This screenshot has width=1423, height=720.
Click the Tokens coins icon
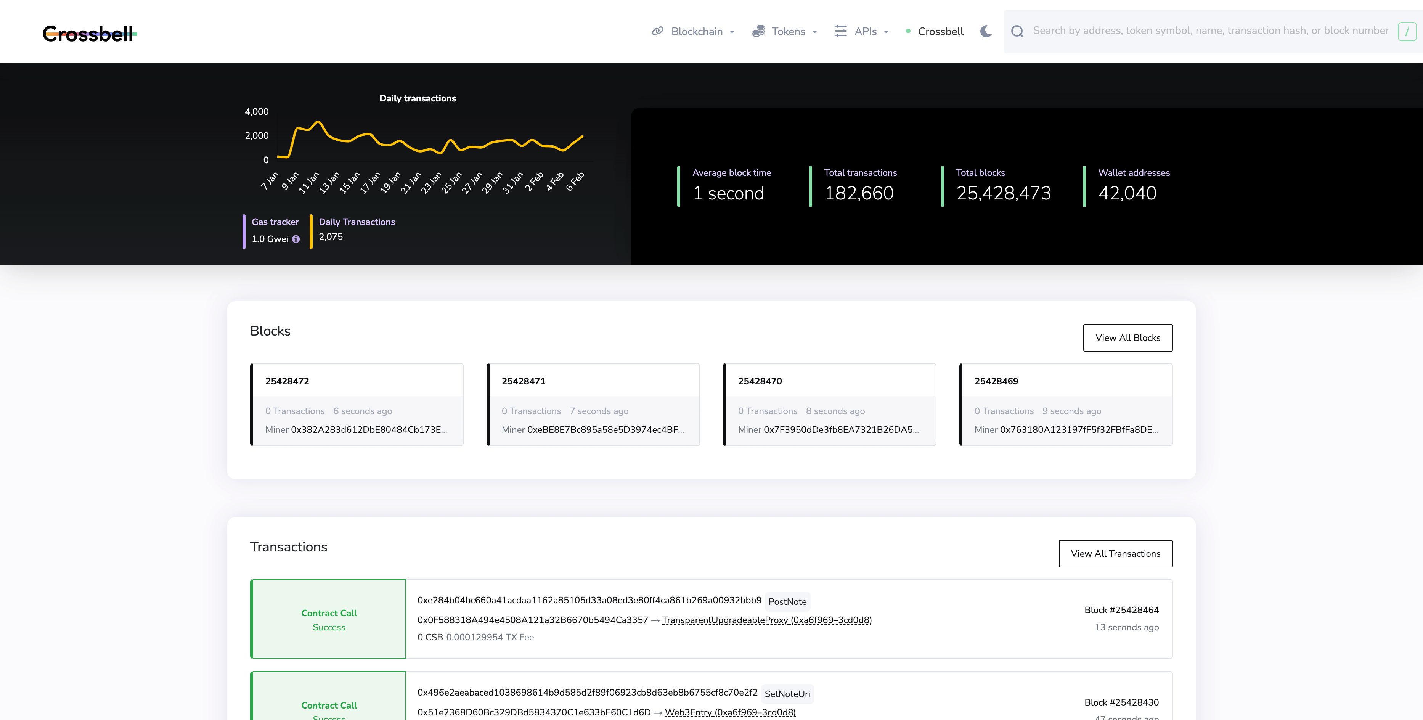(758, 32)
